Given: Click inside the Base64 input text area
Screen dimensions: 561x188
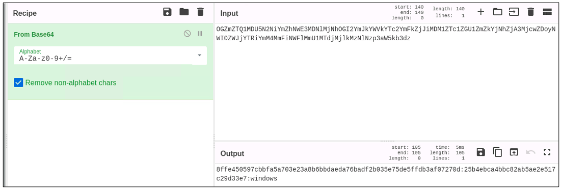Looking at the screenshot, I should (x=385, y=82).
